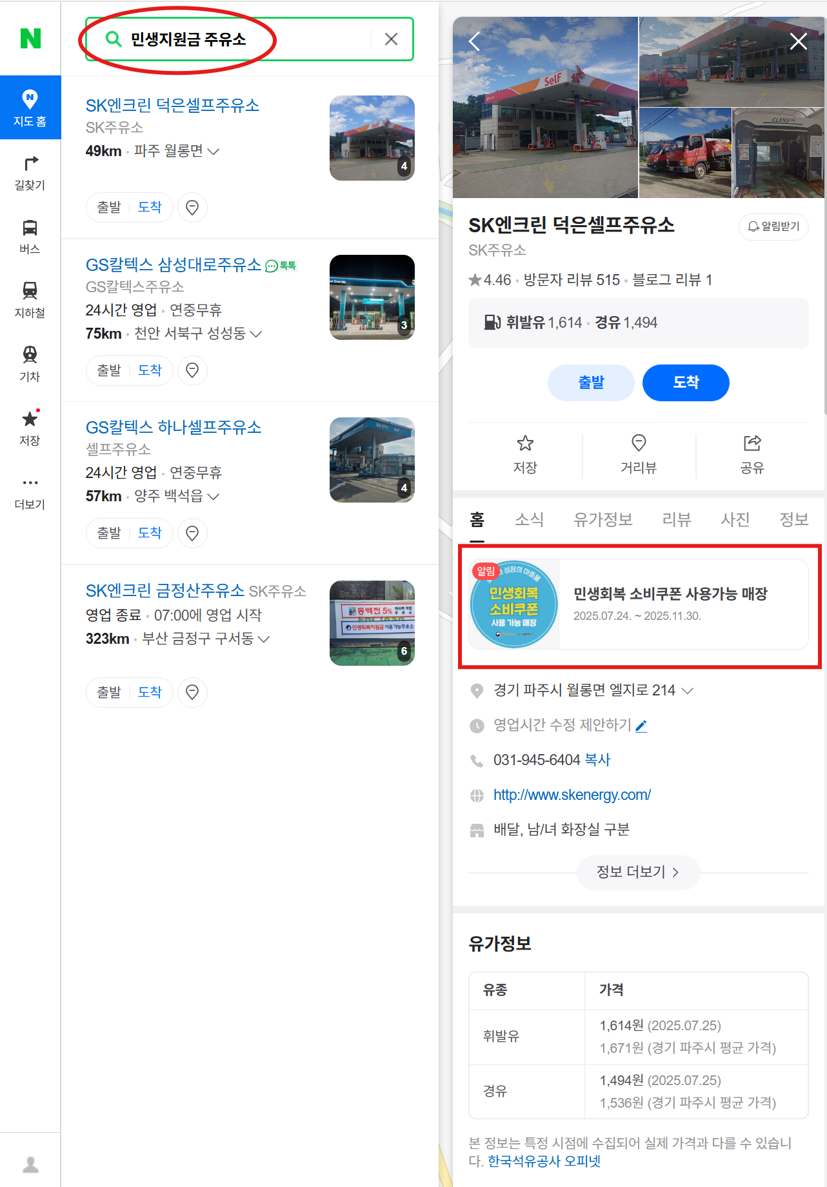Open 지하철 subway in sidebar
This screenshot has width=827, height=1187.
coord(30,300)
